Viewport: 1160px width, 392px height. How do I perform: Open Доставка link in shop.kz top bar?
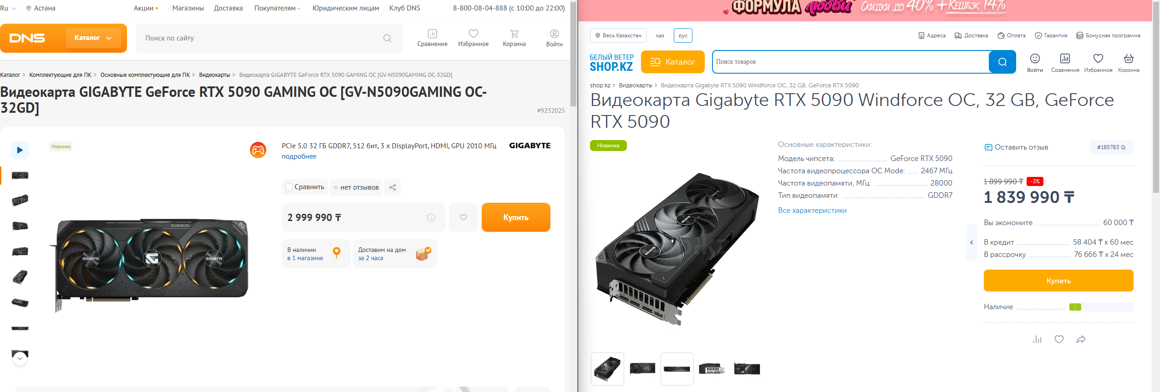[x=971, y=35]
